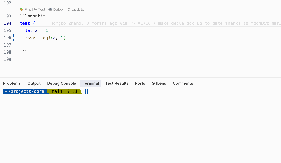The height and width of the screenshot is (163, 281).
Task: Click the closing ``` fence on line 198
Action: [x=23, y=51]
